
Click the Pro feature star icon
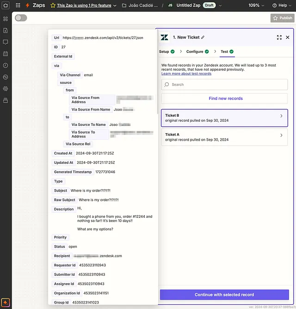(53, 6)
